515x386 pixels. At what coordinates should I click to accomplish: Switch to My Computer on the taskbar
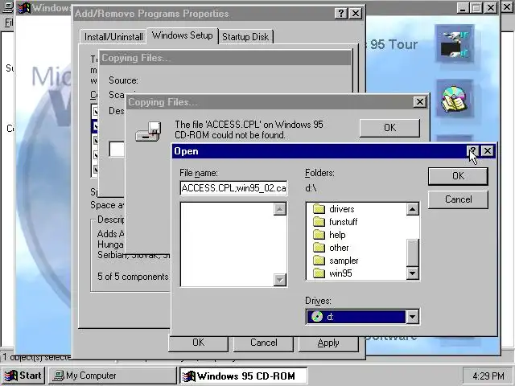113,376
